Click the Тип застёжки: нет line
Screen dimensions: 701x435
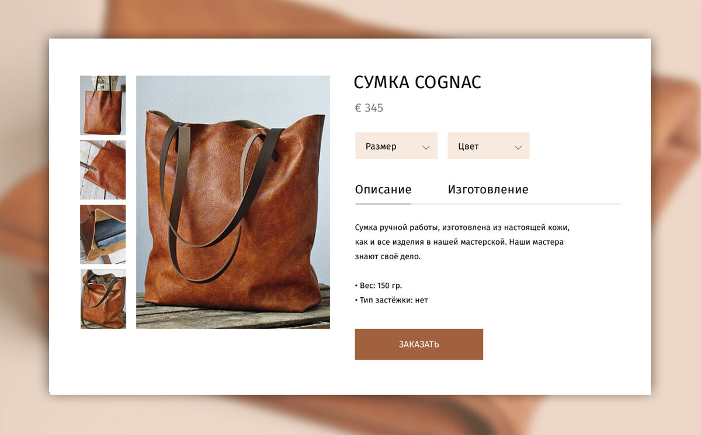[x=391, y=300]
